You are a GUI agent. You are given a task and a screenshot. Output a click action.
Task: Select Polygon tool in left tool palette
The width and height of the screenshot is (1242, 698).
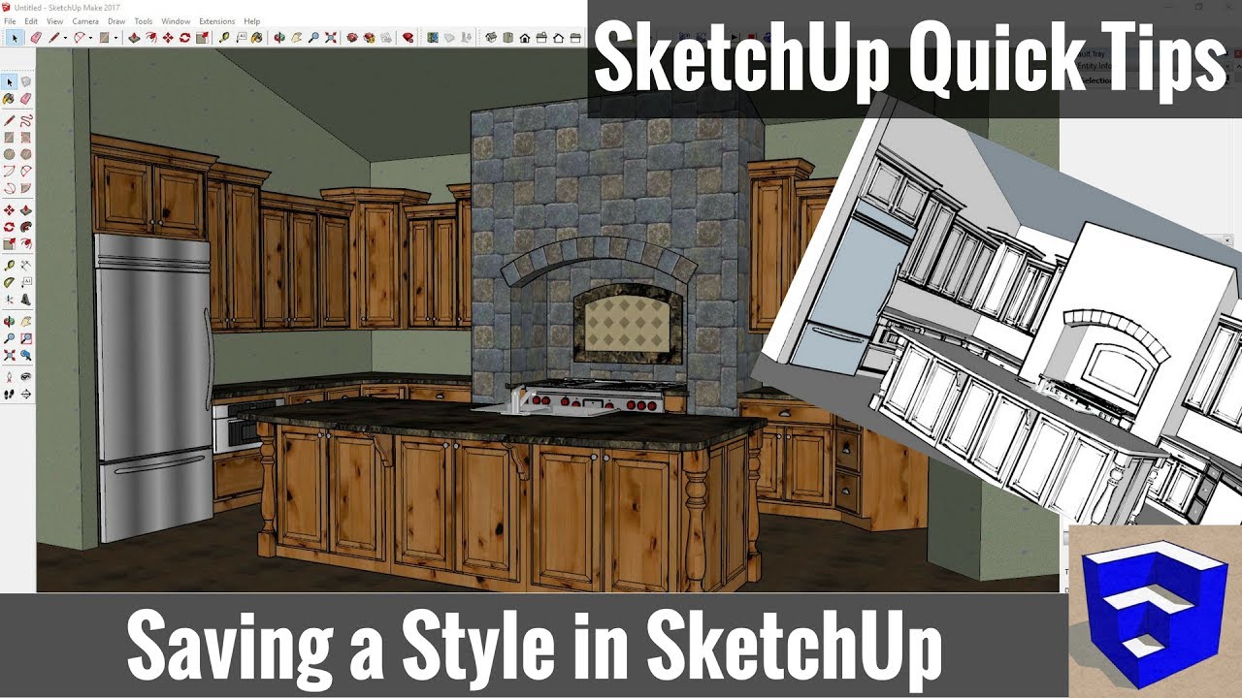coord(25,154)
